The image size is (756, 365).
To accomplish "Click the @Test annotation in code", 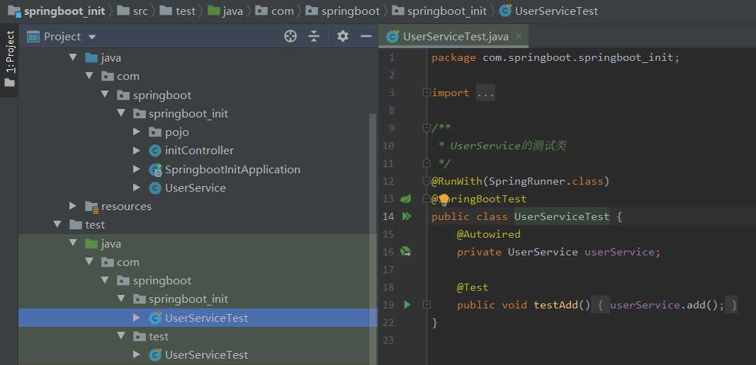I will [x=473, y=287].
